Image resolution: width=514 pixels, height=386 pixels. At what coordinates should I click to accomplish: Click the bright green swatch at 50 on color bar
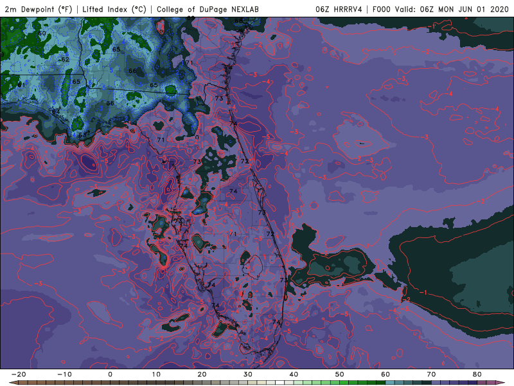(x=344, y=382)
